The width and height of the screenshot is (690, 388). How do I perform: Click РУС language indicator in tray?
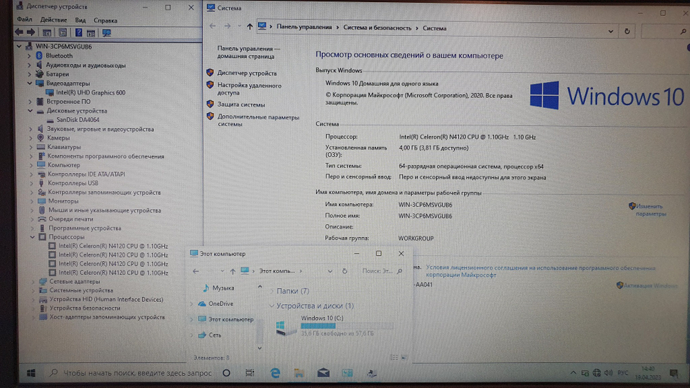click(622, 373)
